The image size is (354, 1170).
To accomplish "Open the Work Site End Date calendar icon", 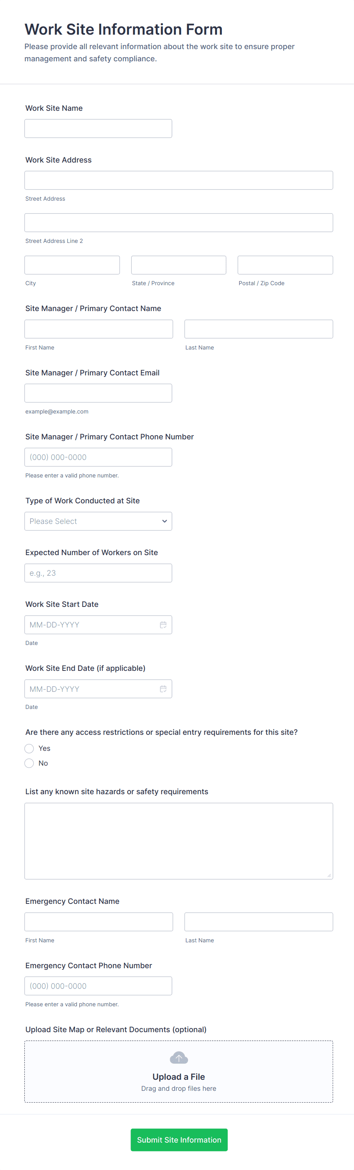I will click(x=163, y=688).
